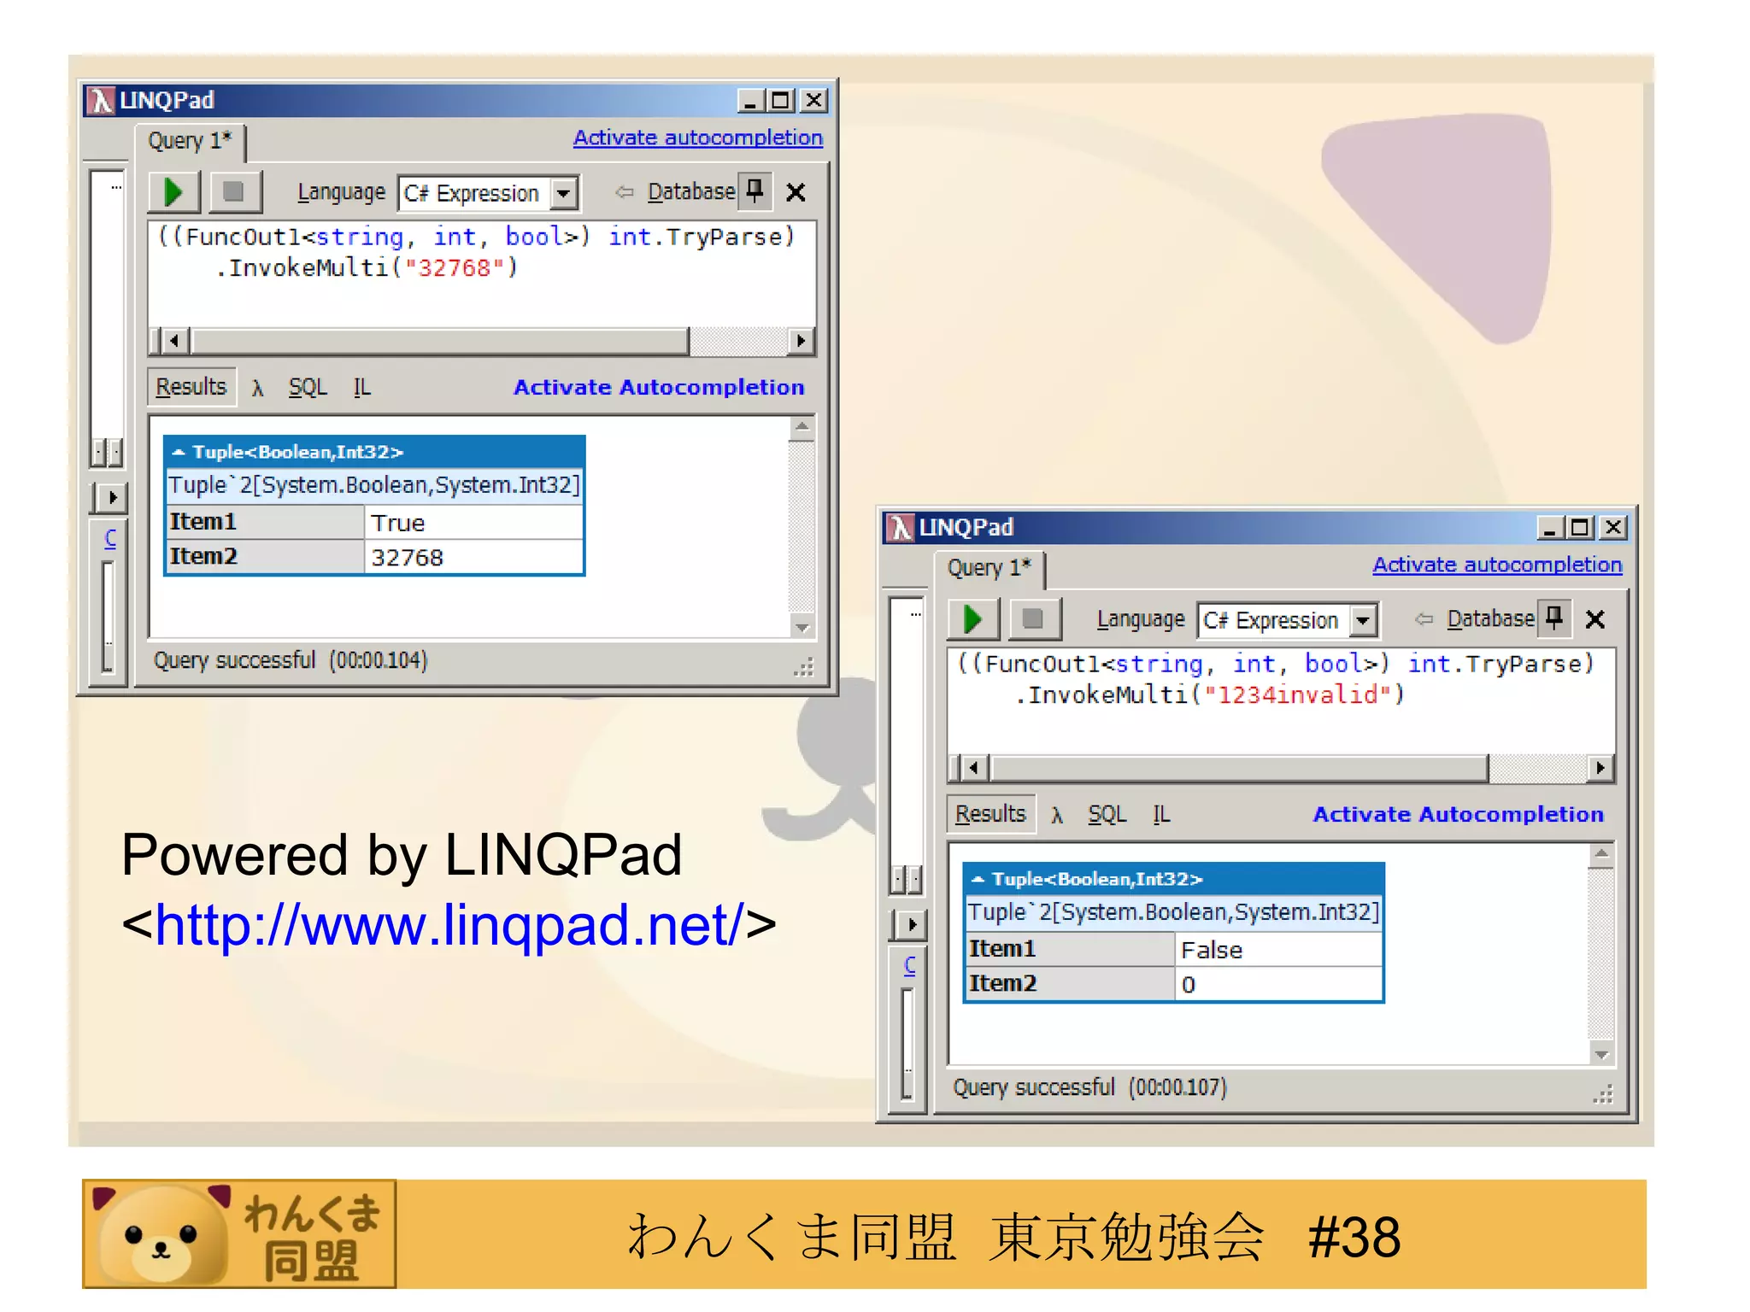Open Language dropdown in upper-left LINQPad window

(563, 193)
